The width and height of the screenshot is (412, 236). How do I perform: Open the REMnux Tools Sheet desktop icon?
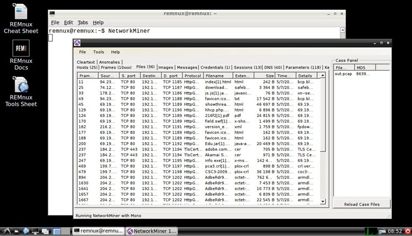(21, 92)
